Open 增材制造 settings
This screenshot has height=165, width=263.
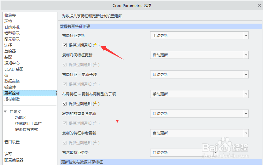point(12,99)
